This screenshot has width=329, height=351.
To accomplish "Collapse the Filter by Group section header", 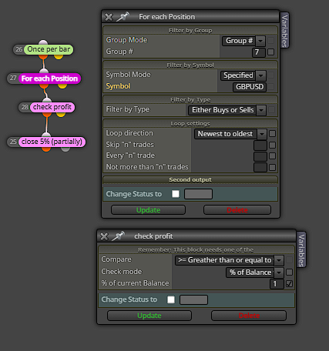I will (190, 31).
